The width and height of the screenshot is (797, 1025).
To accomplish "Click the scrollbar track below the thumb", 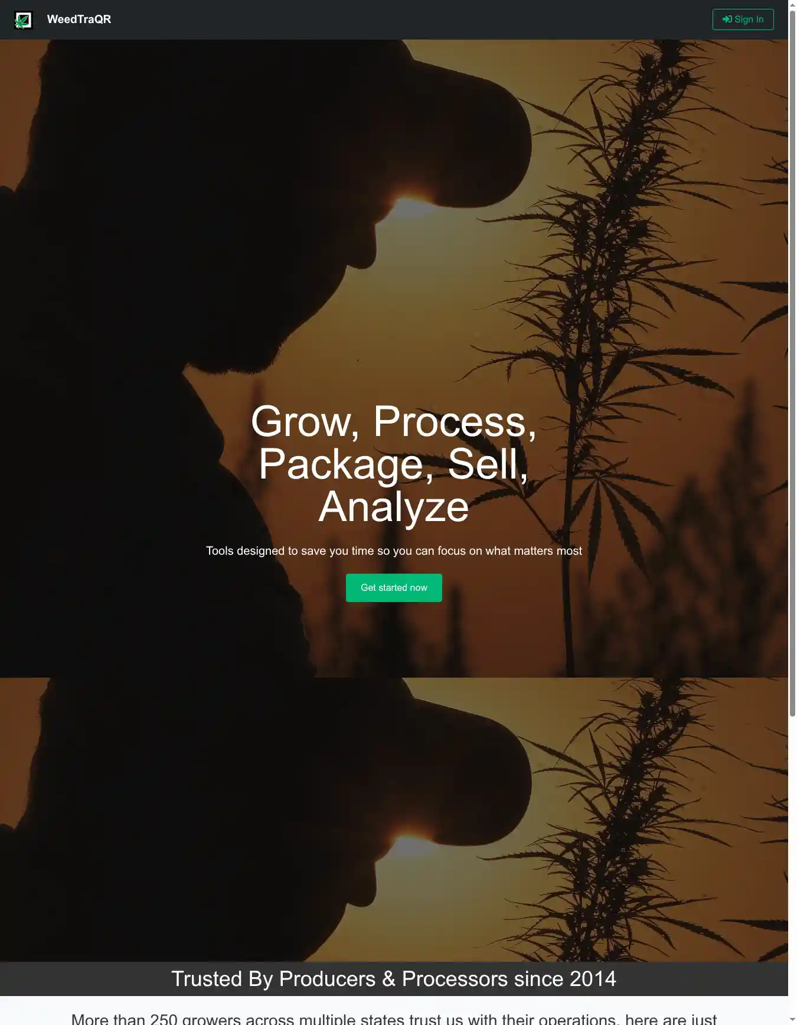I will click(792, 865).
